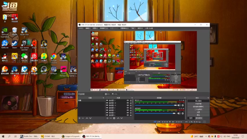Open GeForce Experience shortcut
247x139 pixels.
point(5,32)
